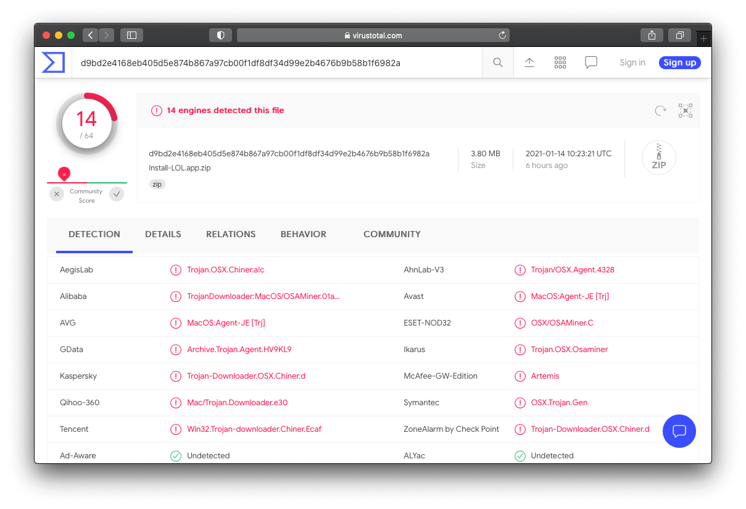Click the 2021-01-14 10:23:21 UTC timestamp
746x509 pixels.
pyautogui.click(x=568, y=153)
